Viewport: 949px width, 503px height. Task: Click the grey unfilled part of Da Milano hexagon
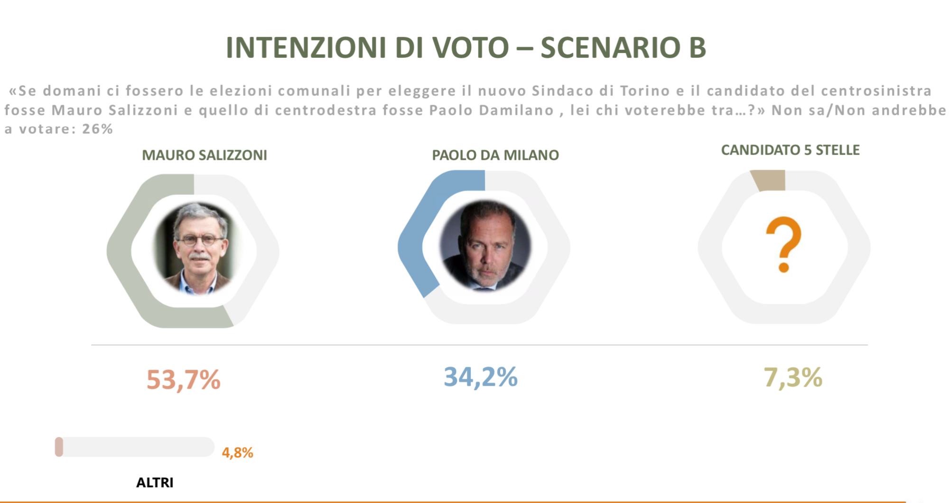tap(558, 247)
